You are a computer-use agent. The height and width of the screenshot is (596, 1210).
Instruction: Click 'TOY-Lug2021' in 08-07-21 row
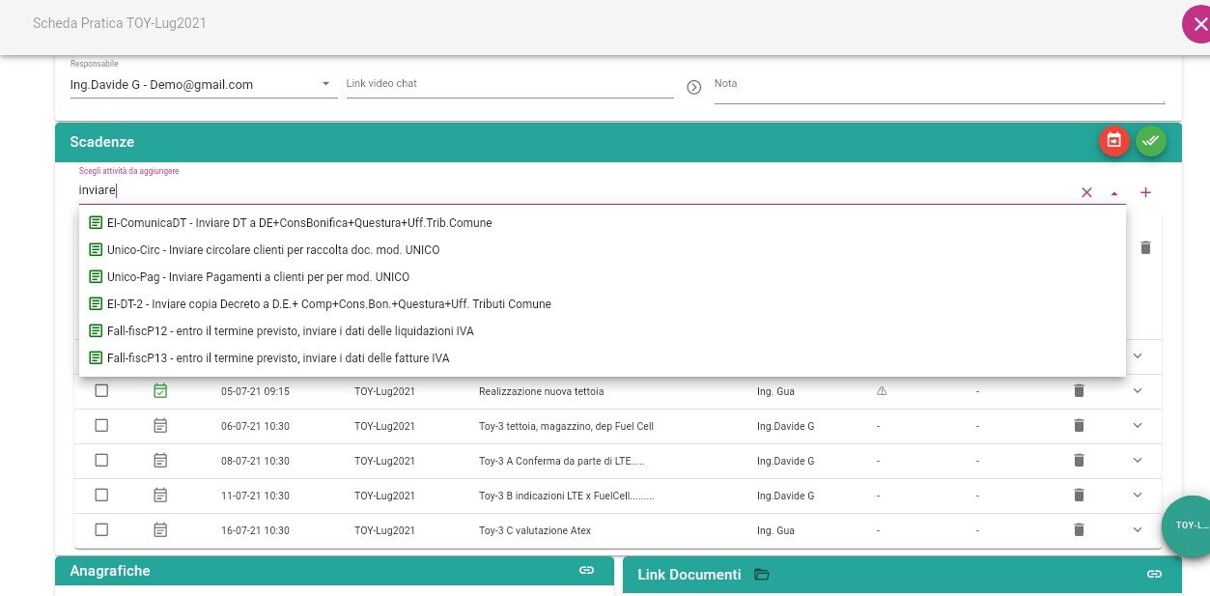pos(384,461)
